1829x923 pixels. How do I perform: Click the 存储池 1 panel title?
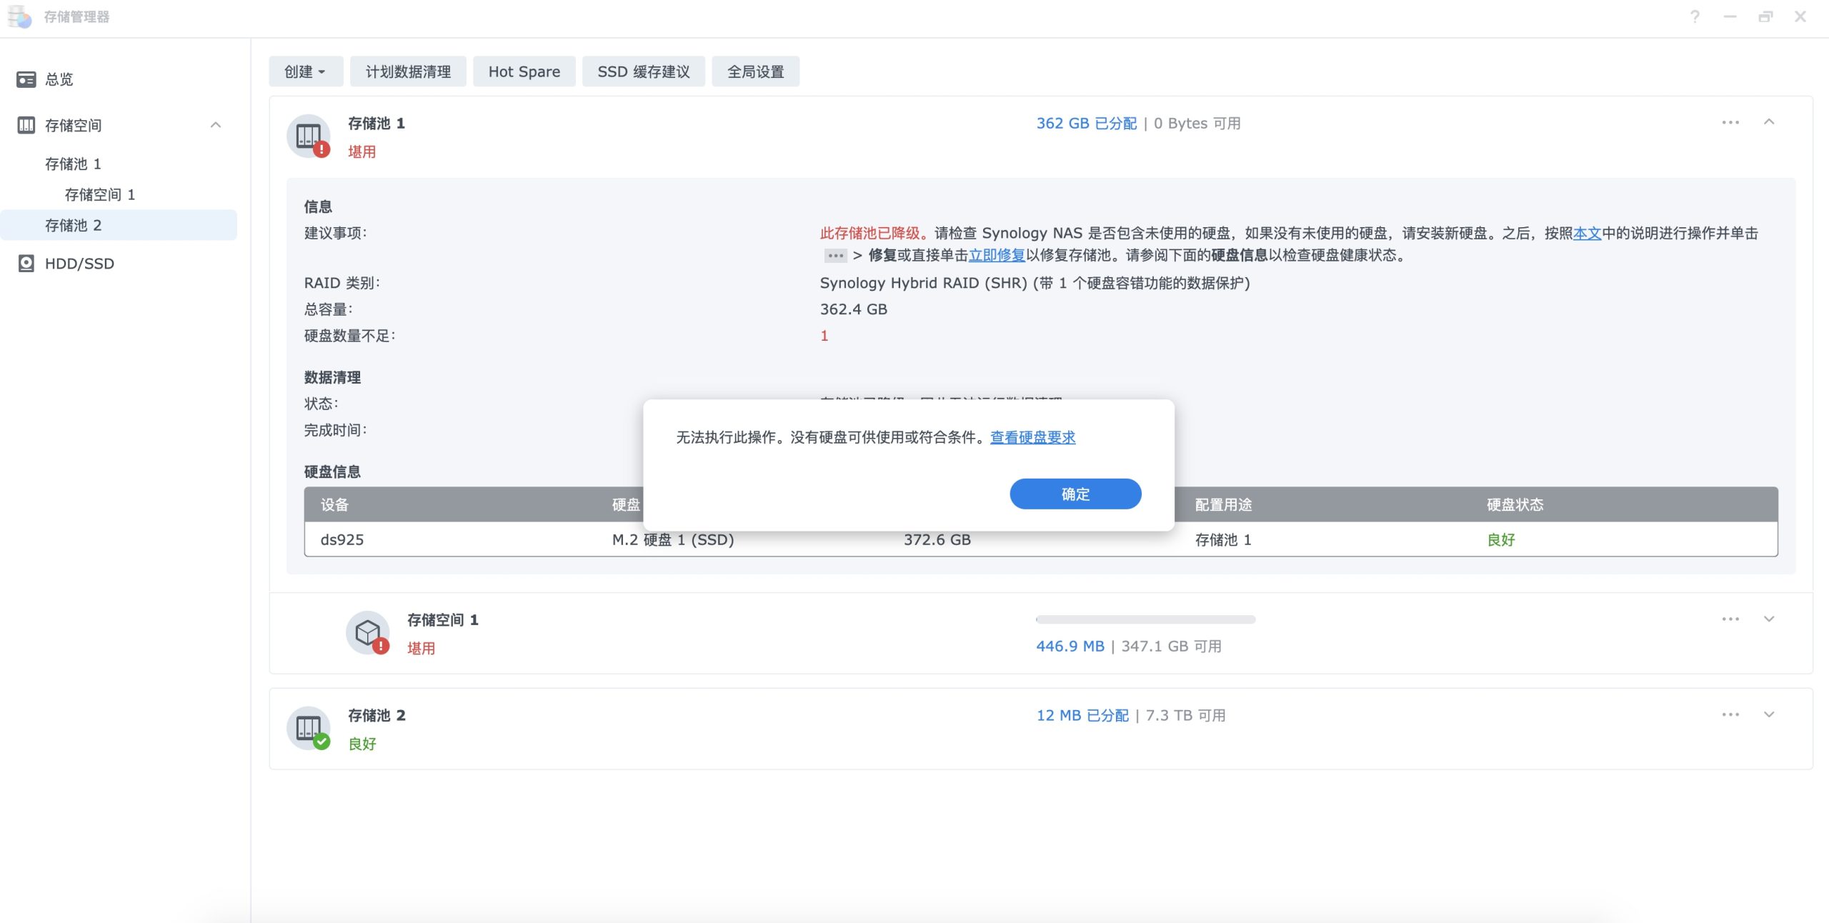point(377,123)
